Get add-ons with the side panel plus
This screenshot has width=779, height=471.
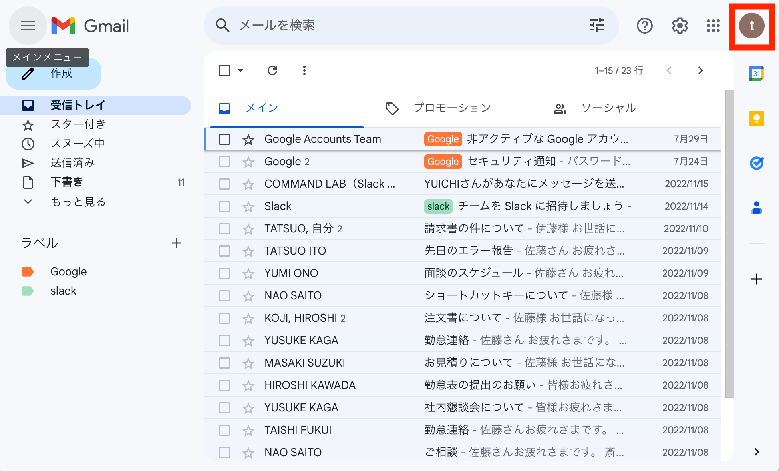click(x=757, y=279)
